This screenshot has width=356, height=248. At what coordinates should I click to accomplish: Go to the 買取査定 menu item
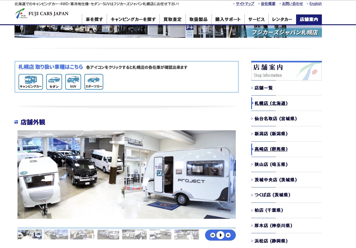click(172, 19)
